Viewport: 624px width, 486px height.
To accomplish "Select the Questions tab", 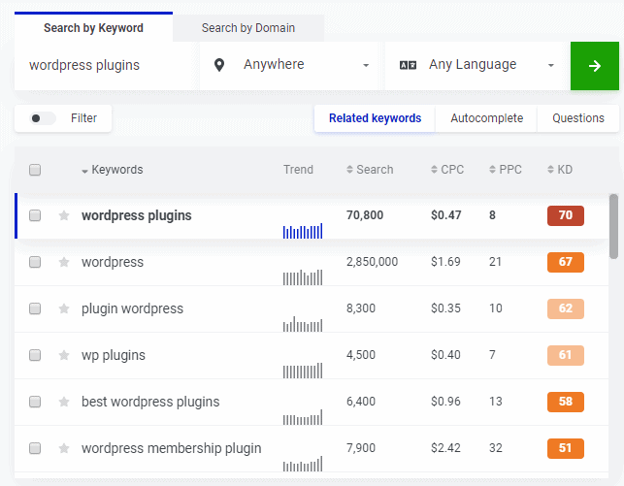I will coord(578,118).
